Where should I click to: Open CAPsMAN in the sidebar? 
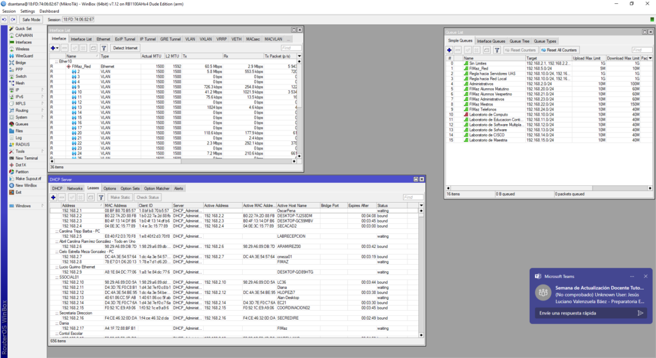[x=24, y=35]
